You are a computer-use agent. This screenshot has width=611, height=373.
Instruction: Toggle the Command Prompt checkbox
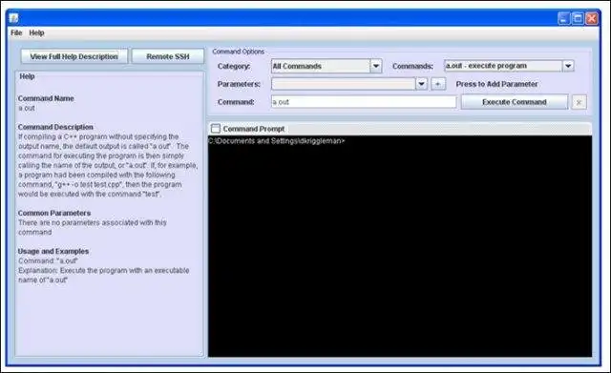coord(216,129)
